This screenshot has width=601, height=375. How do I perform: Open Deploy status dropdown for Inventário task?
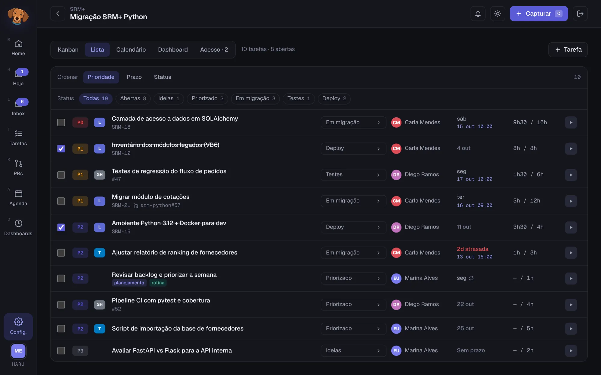(x=353, y=148)
